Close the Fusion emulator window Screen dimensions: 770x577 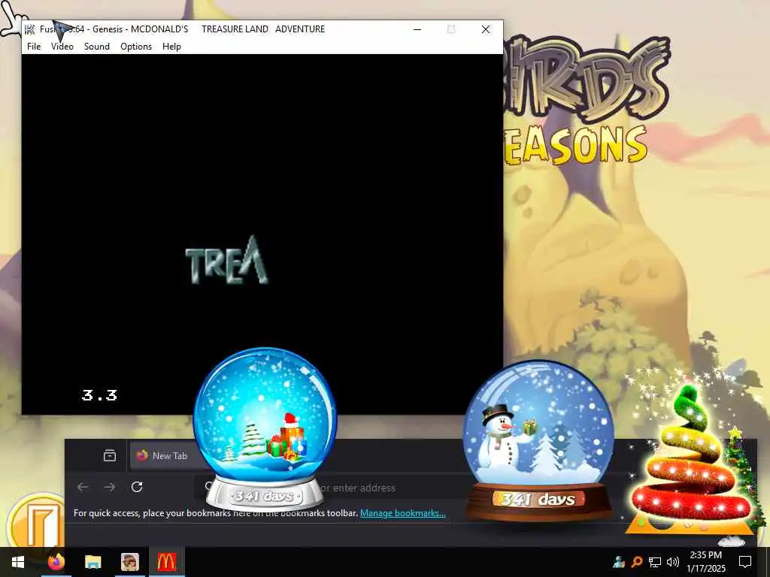pos(486,29)
